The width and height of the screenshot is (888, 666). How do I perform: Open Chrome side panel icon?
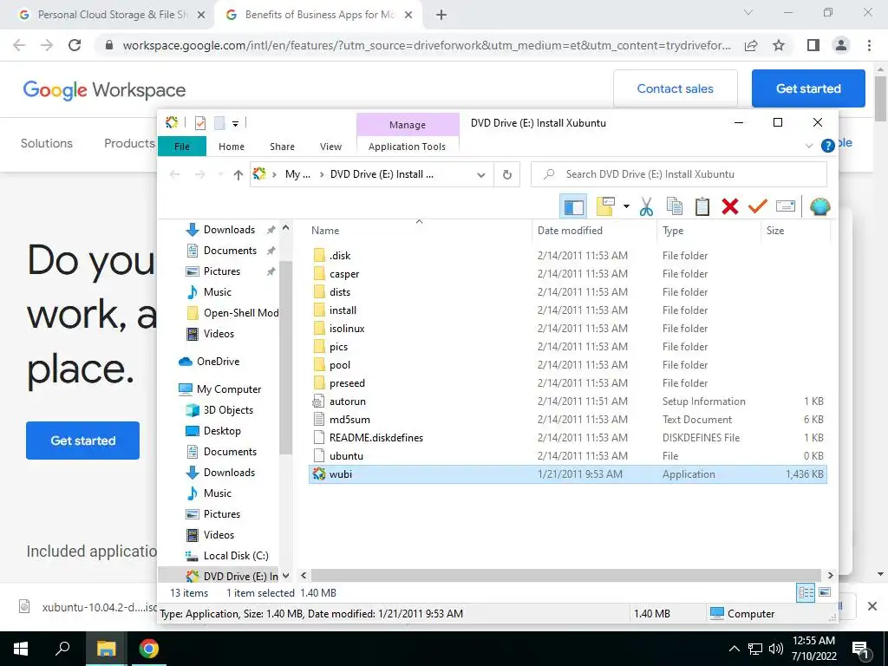813,45
